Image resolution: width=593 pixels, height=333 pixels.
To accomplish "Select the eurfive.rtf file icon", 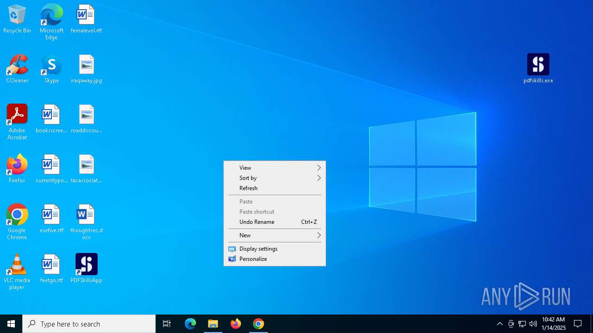I will (x=51, y=219).
